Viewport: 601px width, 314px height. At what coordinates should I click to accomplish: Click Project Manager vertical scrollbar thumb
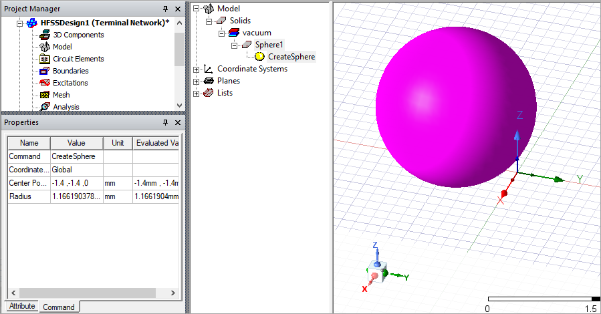(x=179, y=49)
